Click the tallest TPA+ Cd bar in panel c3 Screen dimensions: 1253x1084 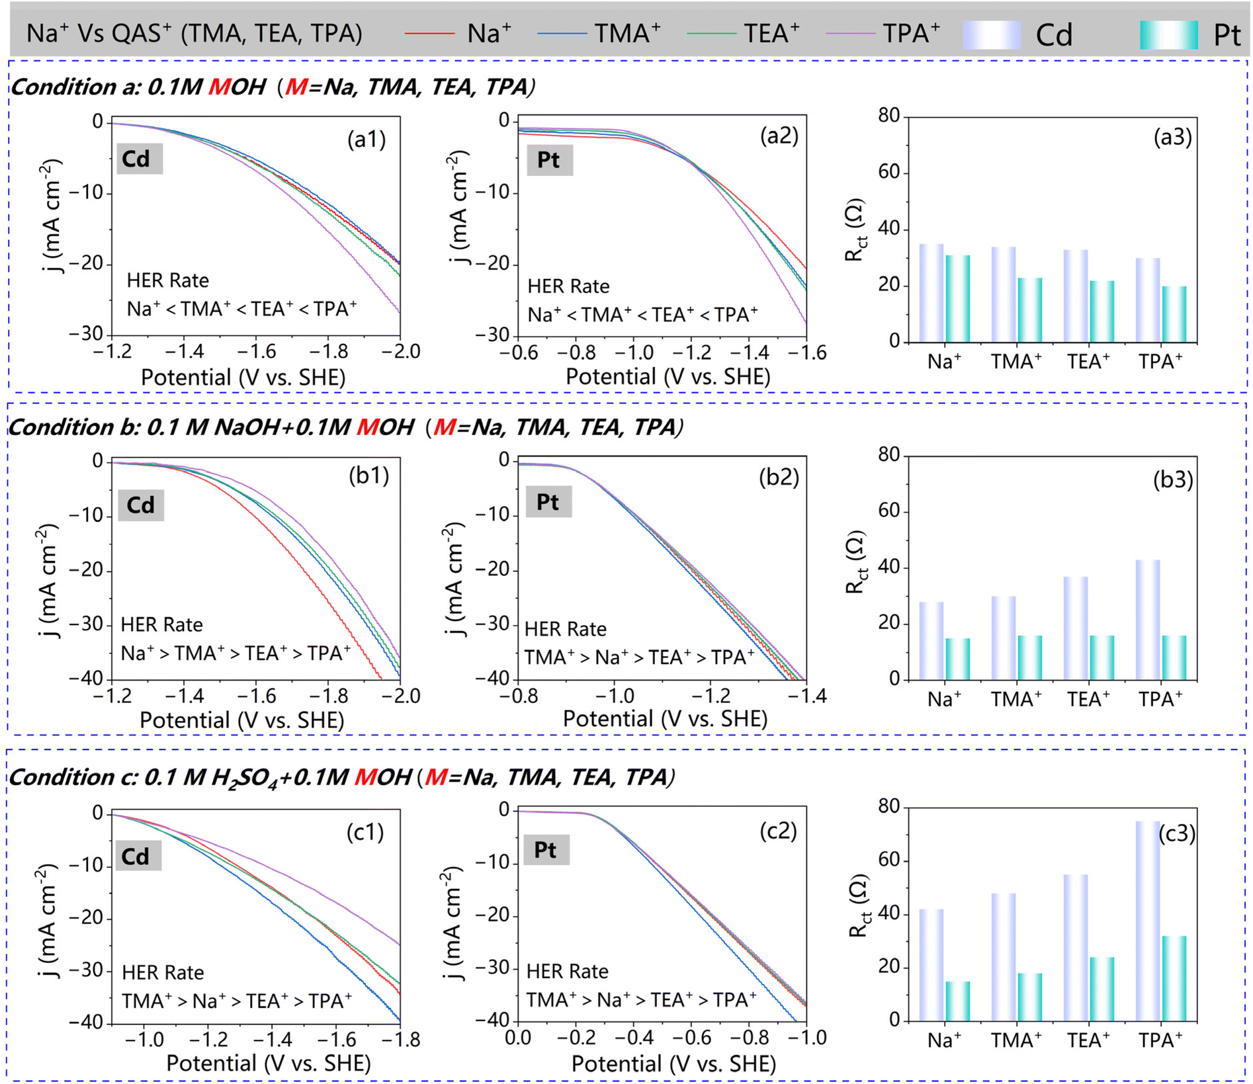[1148, 921]
